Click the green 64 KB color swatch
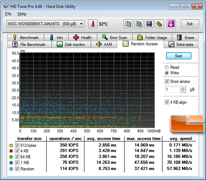 point(11,157)
